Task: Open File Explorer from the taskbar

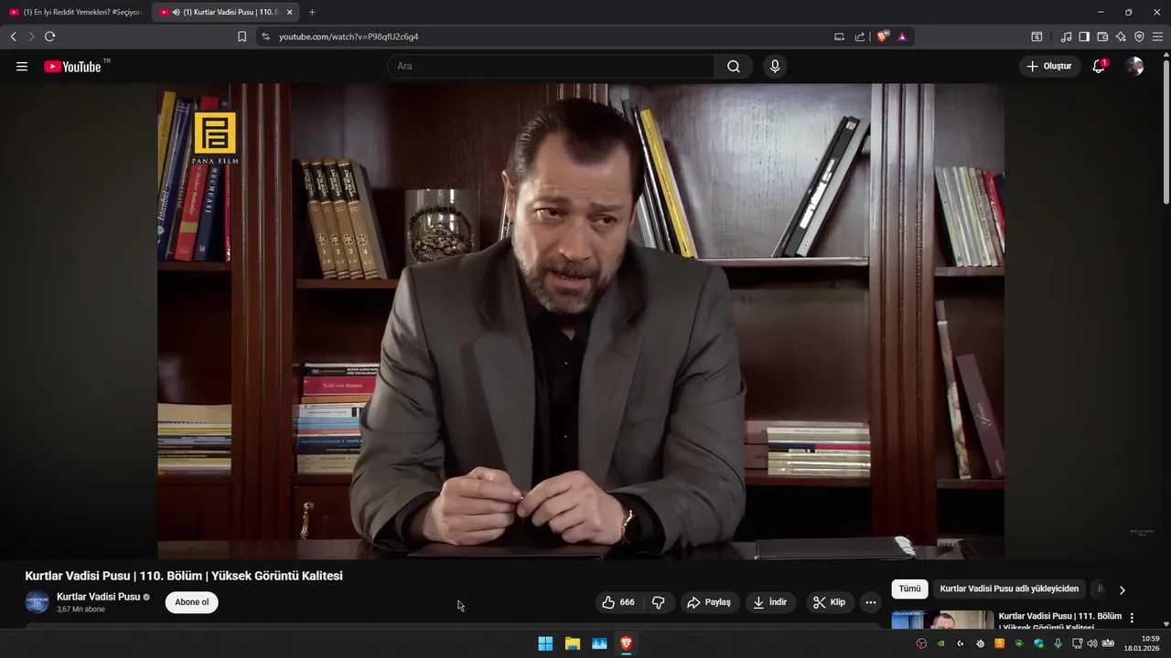Action: click(x=572, y=643)
